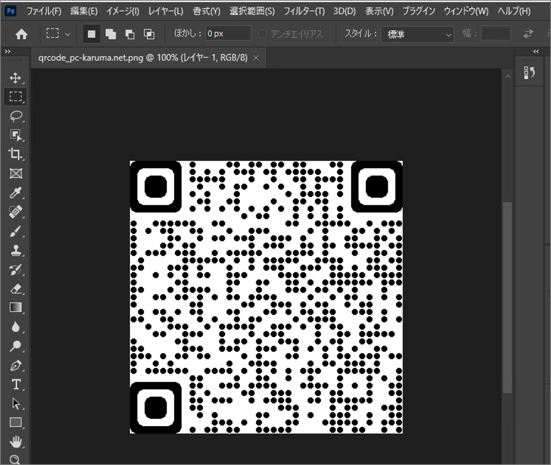Switch to Add to Selection mode
The width and height of the screenshot is (551, 465).
click(x=110, y=34)
